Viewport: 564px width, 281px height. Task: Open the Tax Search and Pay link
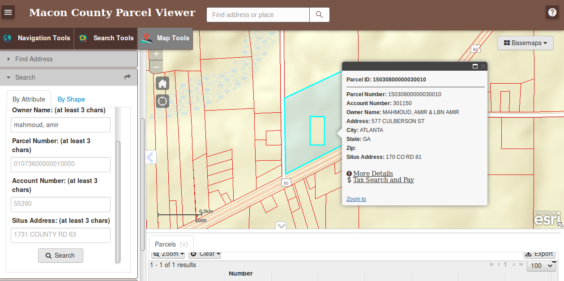383,180
